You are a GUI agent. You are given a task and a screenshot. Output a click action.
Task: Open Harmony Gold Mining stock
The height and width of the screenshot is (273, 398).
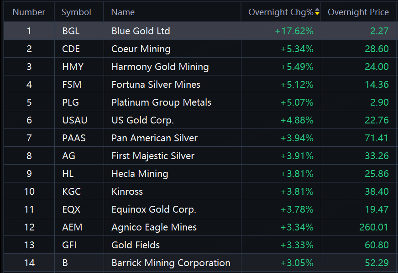pos(160,67)
